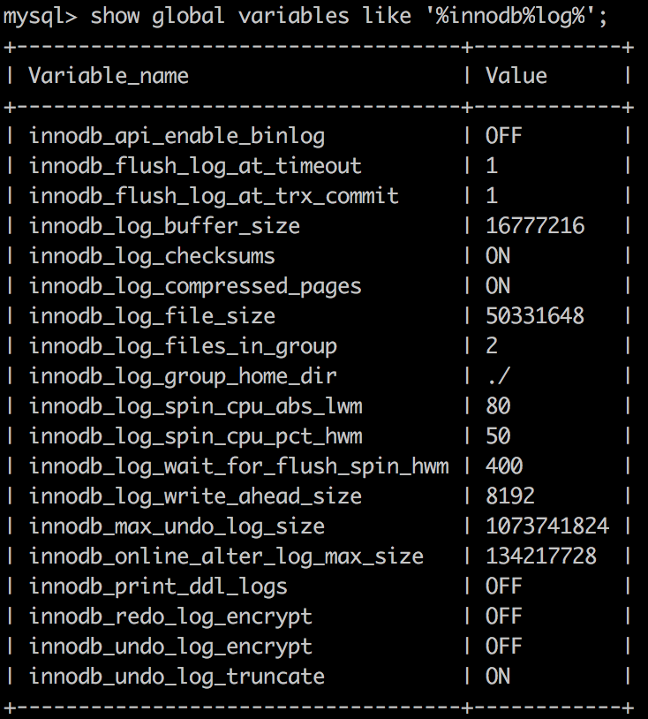Screen dimensions: 648x719
Task: Select the ./ home directory value
Action: tap(498, 376)
